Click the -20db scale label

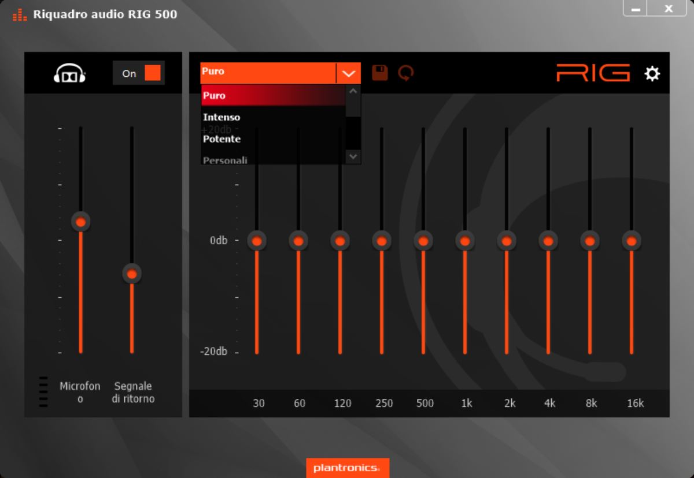pyautogui.click(x=214, y=351)
